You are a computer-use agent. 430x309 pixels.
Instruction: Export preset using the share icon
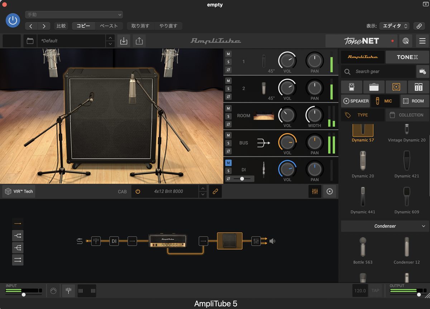[139, 41]
